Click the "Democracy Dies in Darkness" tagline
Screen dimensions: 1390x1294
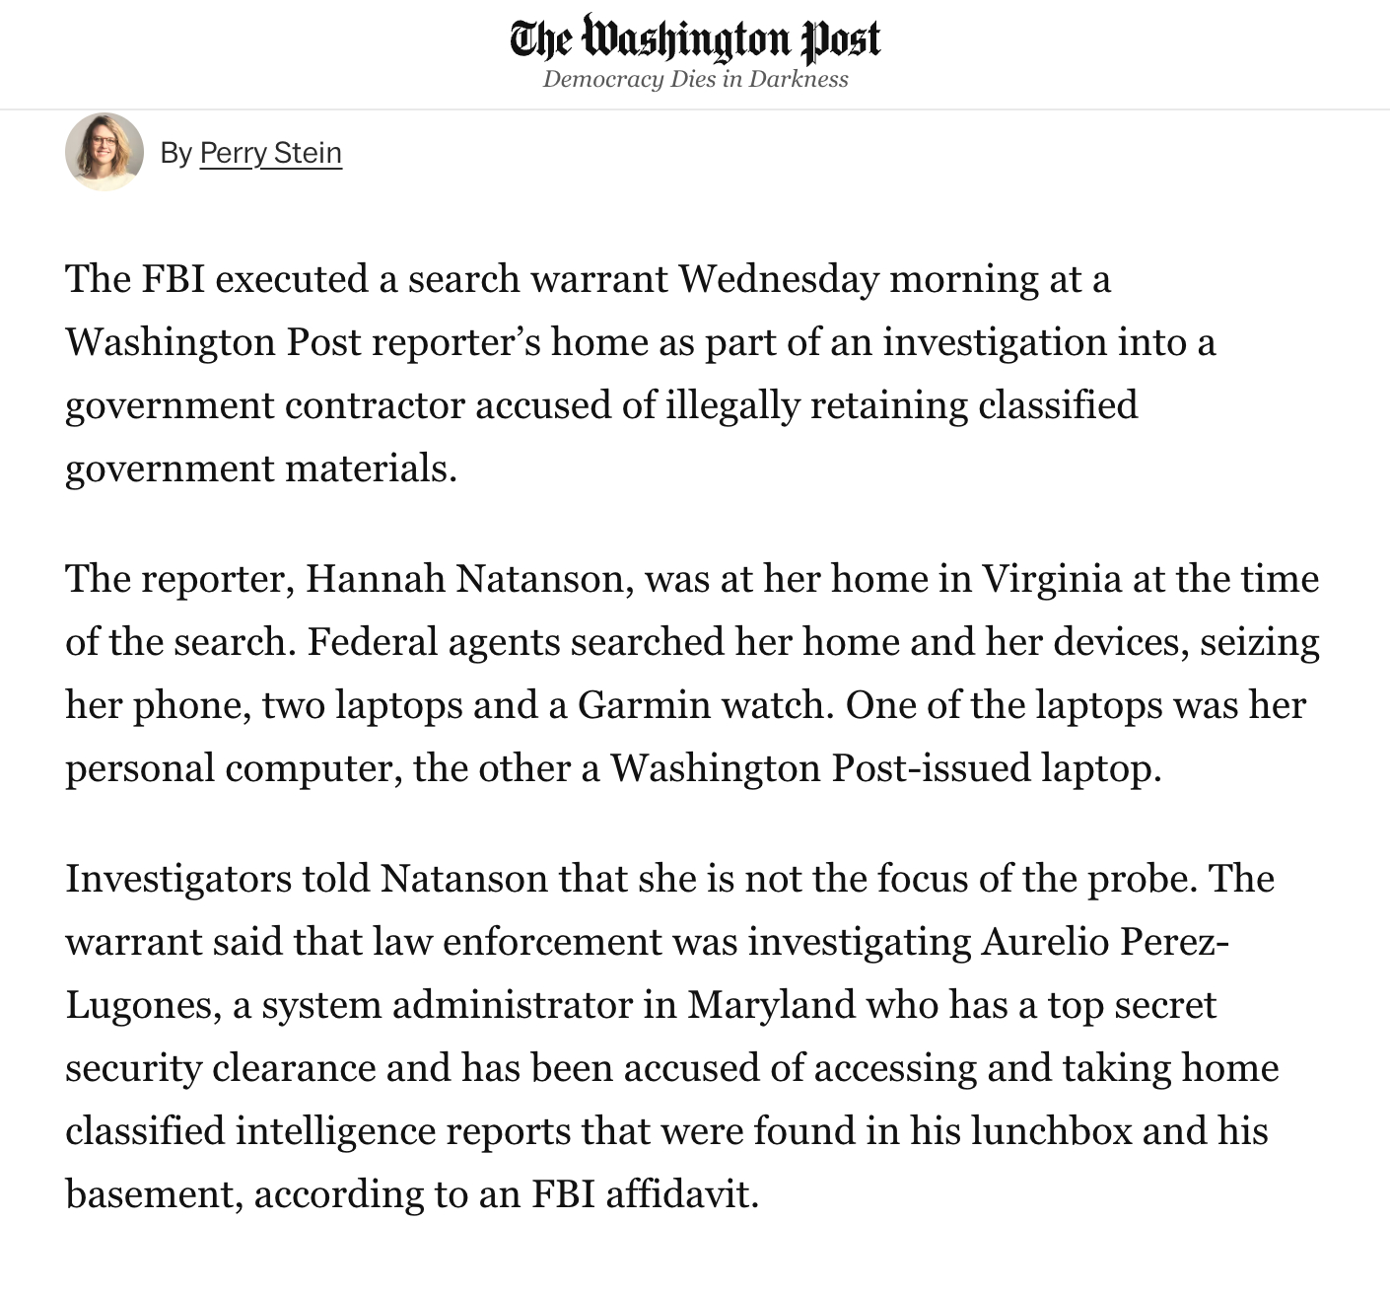point(695,79)
